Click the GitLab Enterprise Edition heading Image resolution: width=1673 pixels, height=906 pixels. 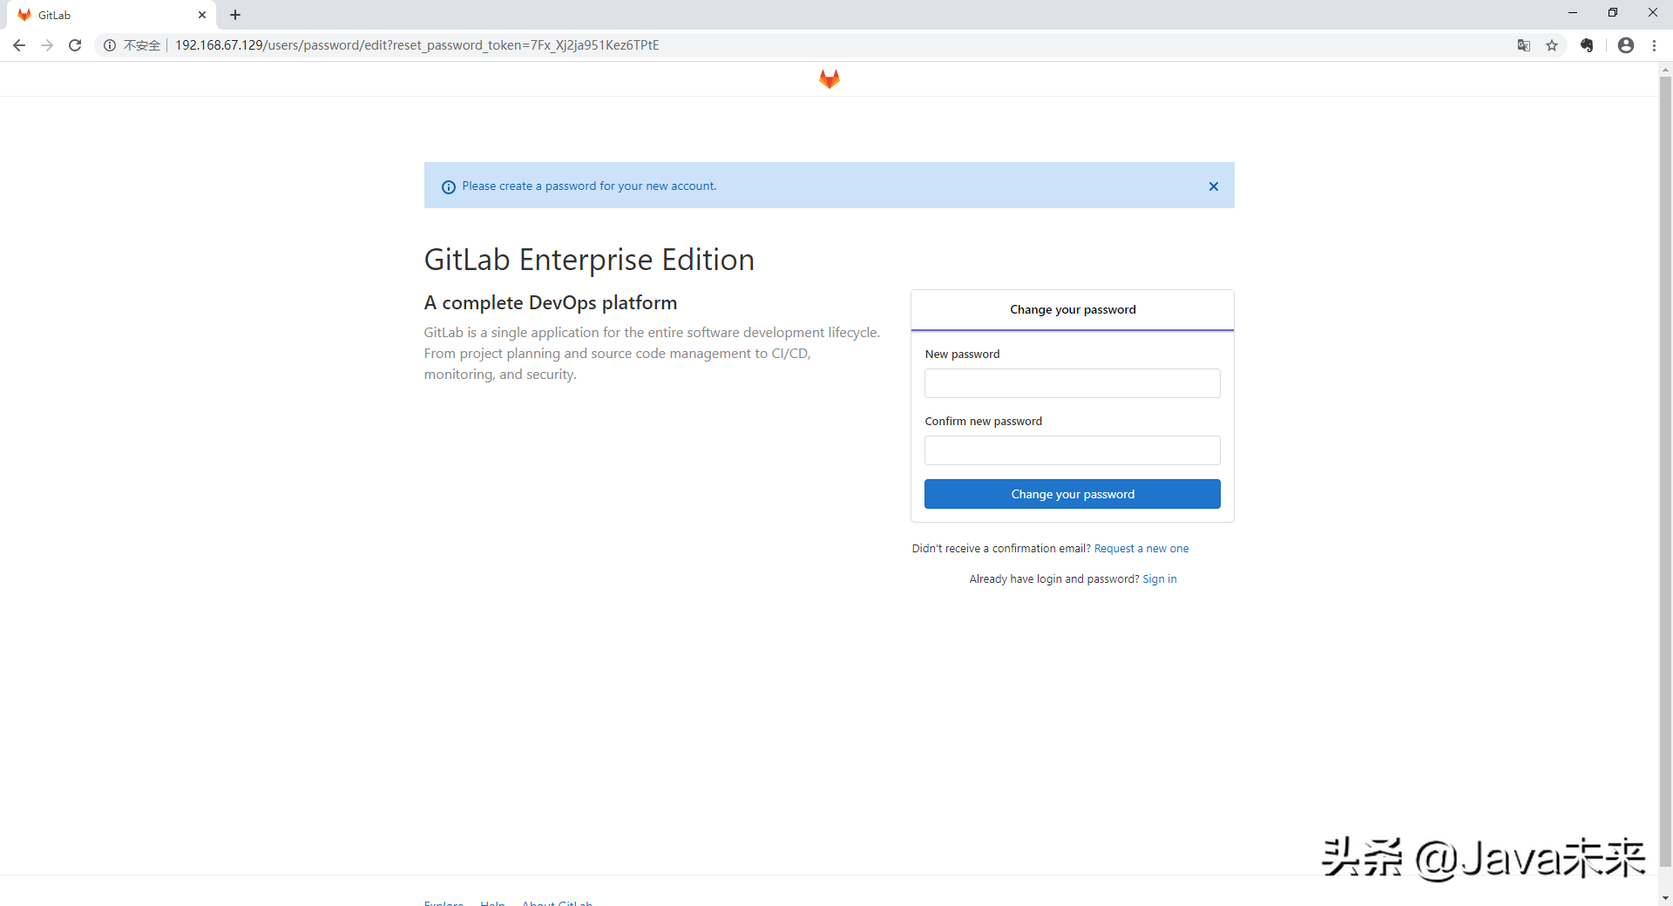click(x=589, y=260)
